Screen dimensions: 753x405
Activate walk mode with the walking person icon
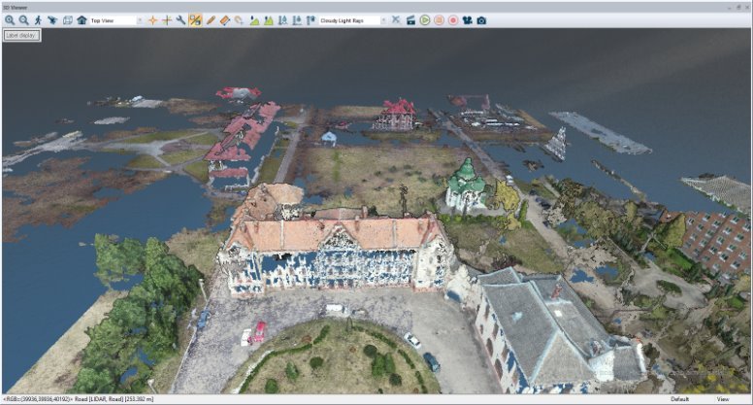pos(38,19)
